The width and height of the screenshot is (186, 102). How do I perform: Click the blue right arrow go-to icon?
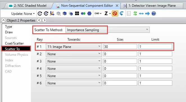pos(148,14)
